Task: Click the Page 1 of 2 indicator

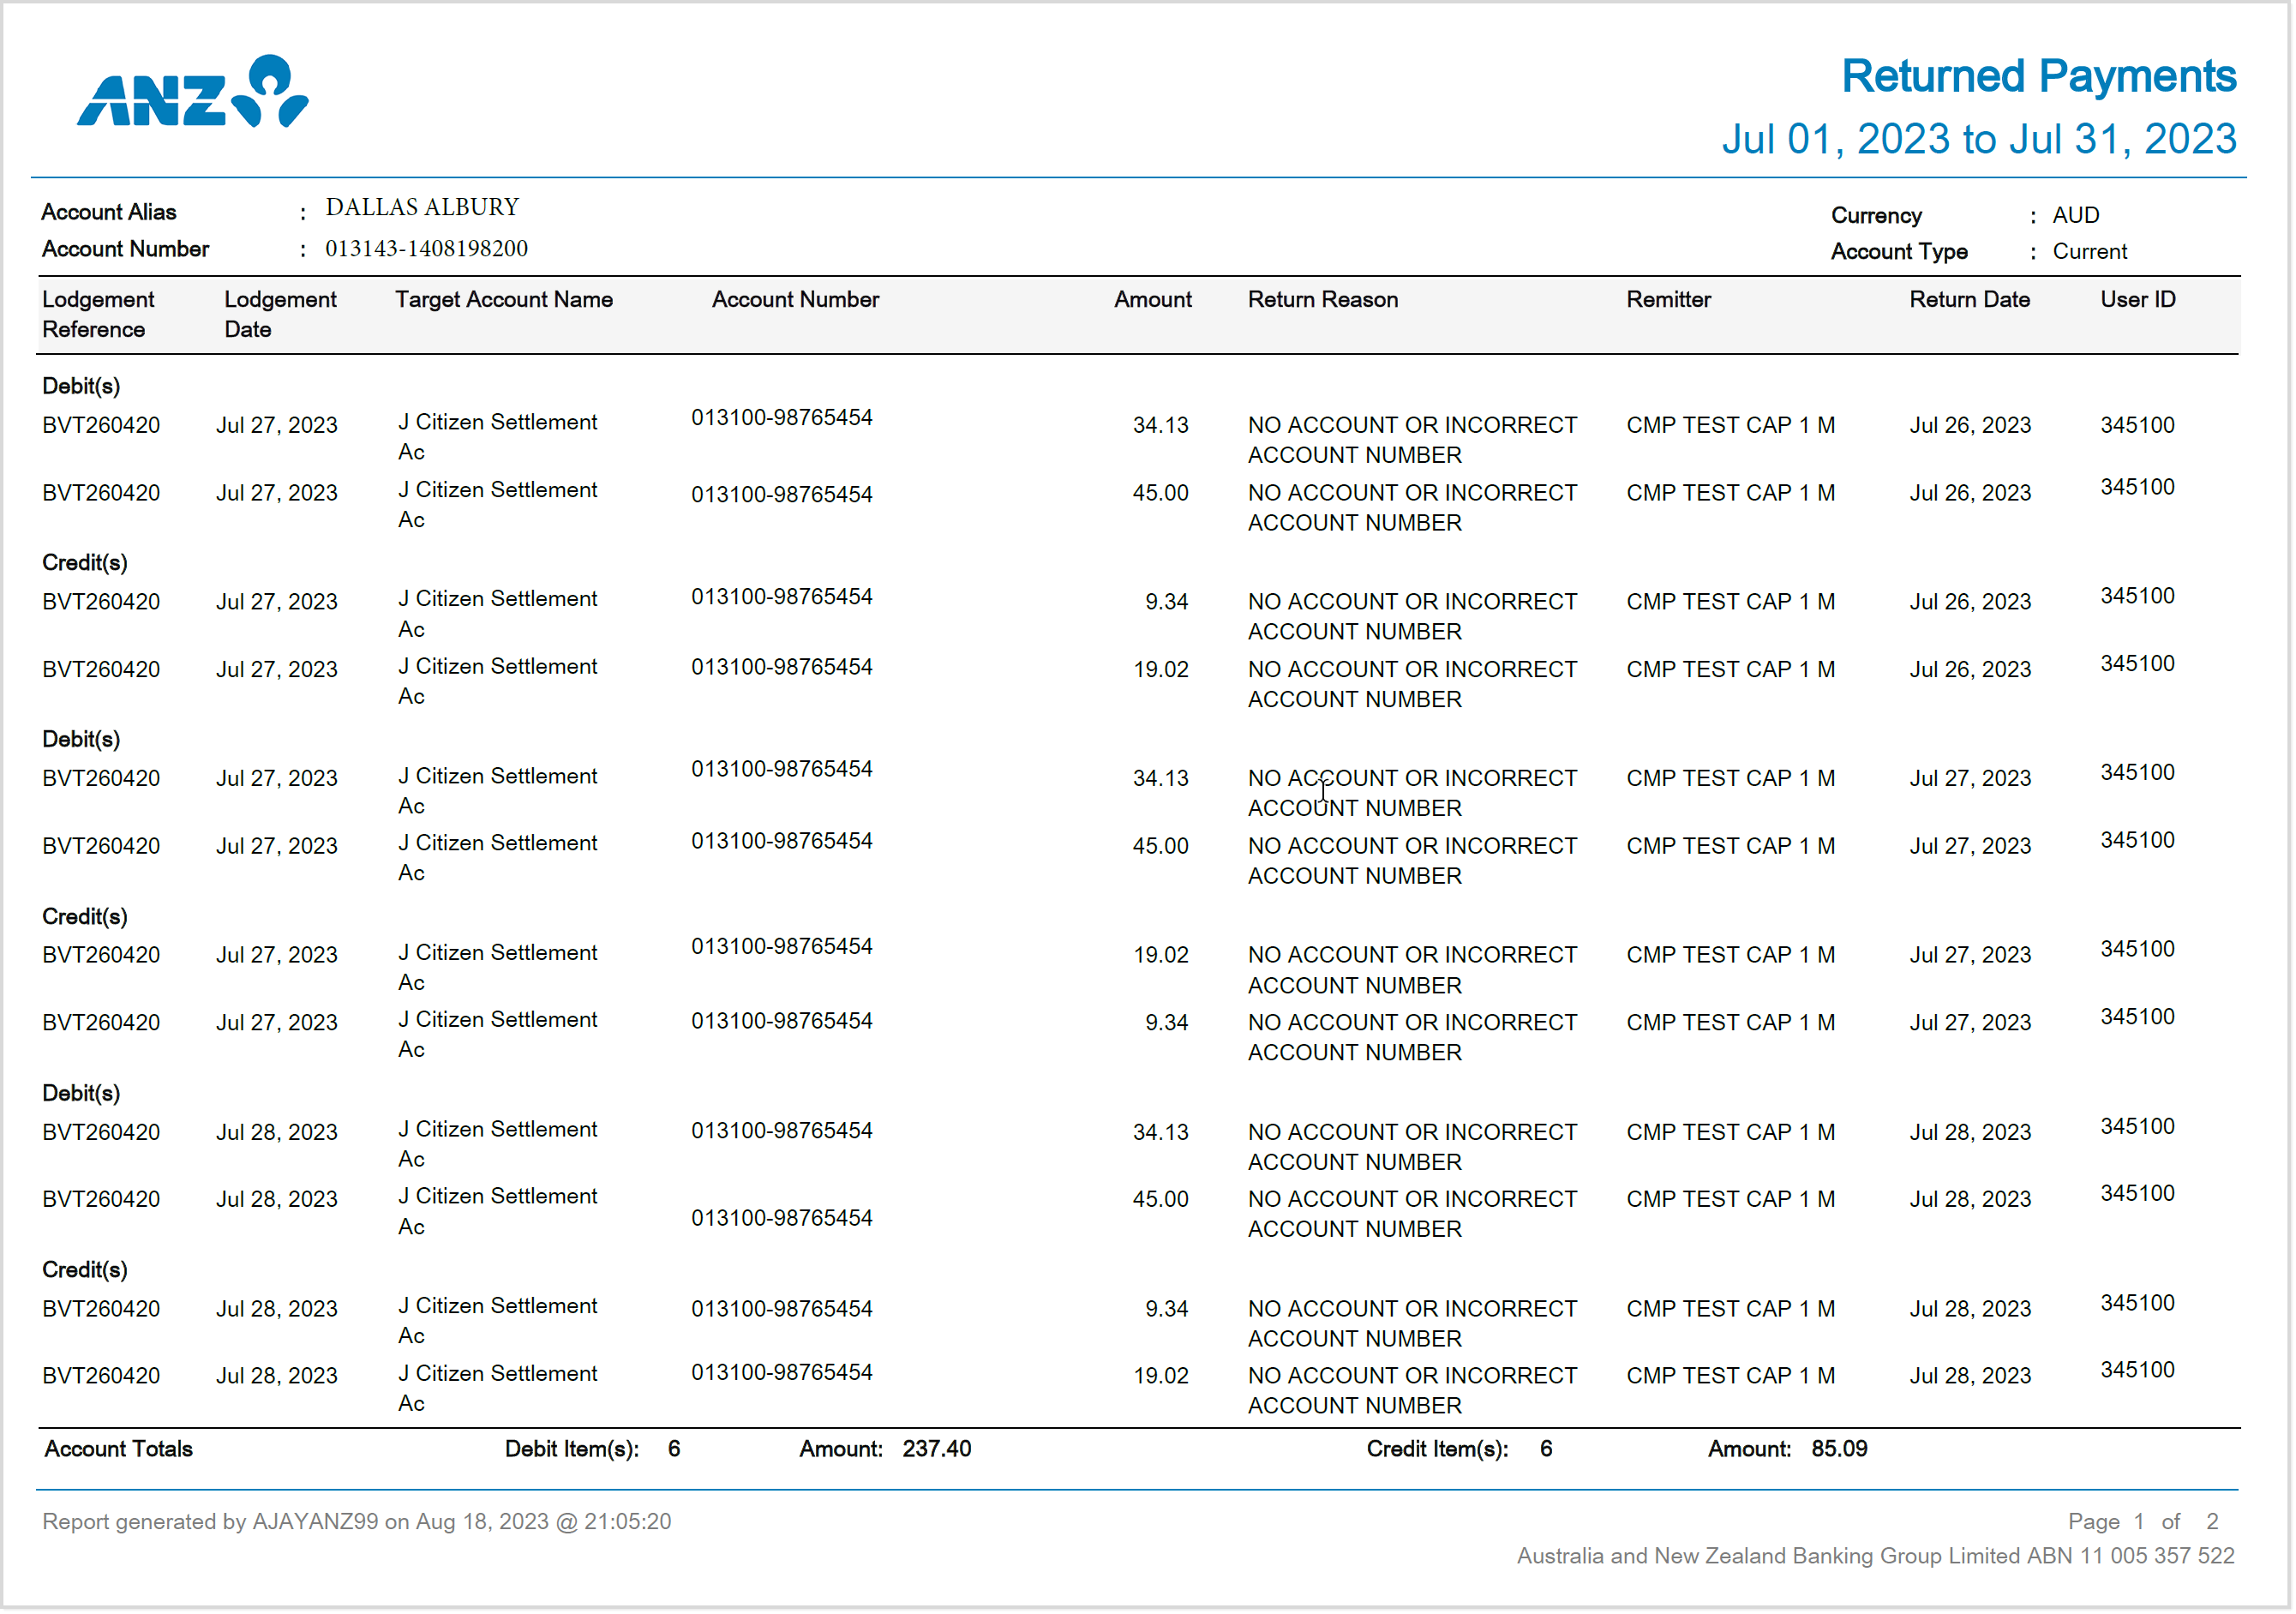Action: [2144, 1521]
